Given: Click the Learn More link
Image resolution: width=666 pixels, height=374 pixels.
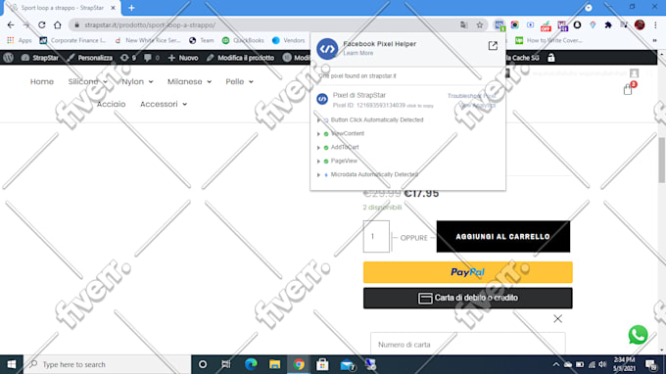Looking at the screenshot, I should click(358, 53).
